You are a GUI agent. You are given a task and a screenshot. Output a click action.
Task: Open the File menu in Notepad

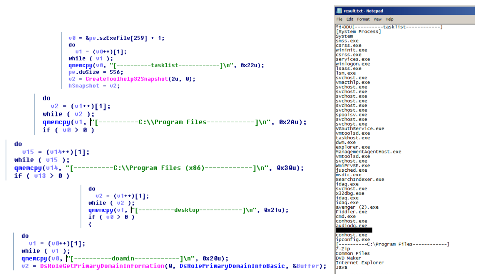(x=340, y=19)
